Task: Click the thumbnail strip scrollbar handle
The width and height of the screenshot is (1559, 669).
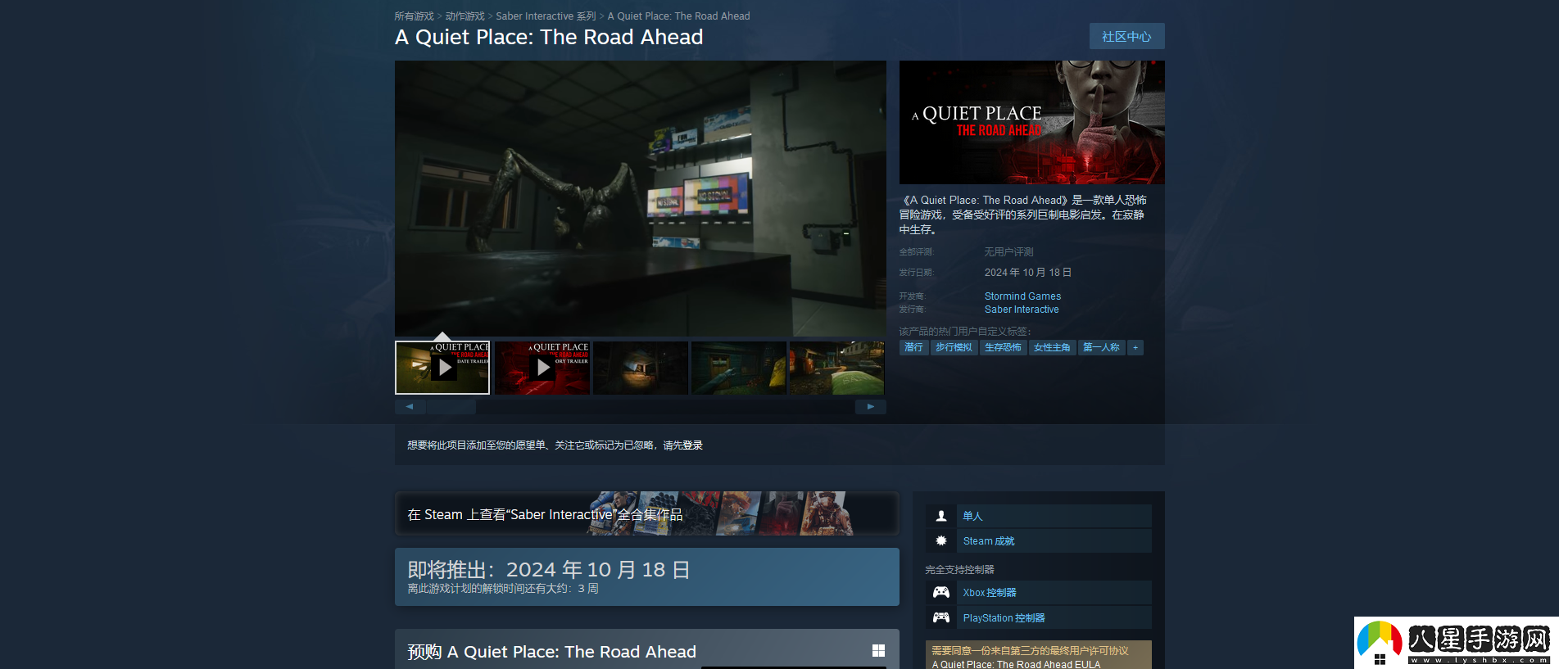Action: pyautogui.click(x=451, y=406)
